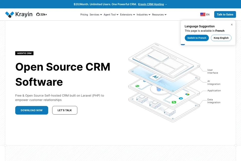Click the Free & Open Source description text
This screenshot has width=241, height=161.
(60, 98)
